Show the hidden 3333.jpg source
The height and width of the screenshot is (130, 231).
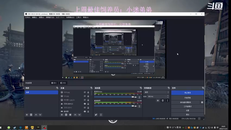click(x=85, y=92)
